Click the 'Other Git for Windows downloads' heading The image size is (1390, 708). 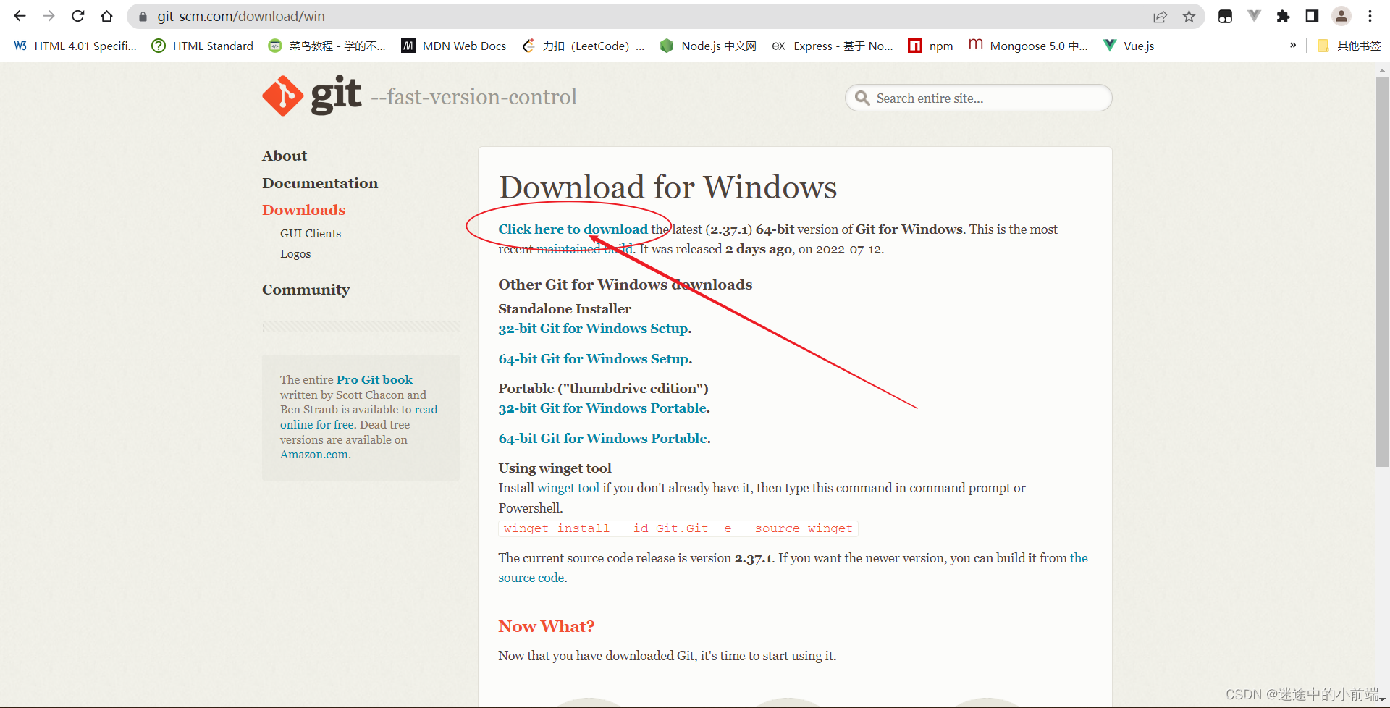625,285
